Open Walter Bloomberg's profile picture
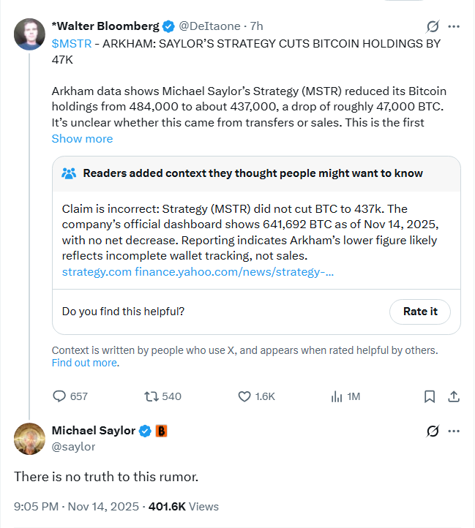 pos(29,34)
